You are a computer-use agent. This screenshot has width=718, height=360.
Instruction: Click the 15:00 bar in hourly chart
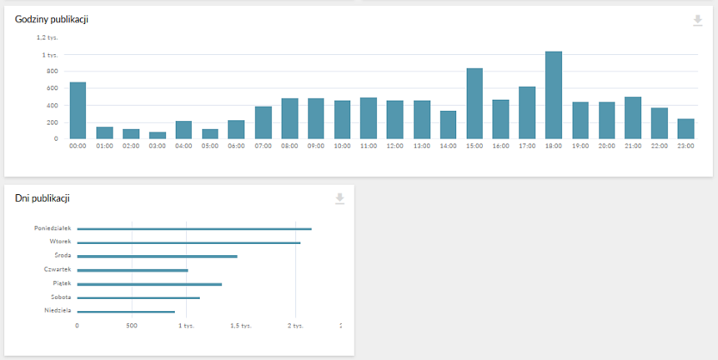pyautogui.click(x=474, y=104)
